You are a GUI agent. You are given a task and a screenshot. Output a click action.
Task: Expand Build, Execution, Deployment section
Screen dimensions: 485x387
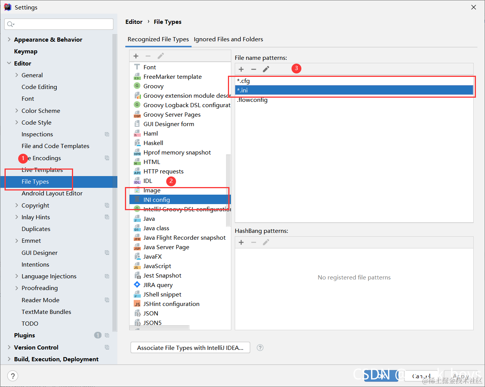coord(9,359)
